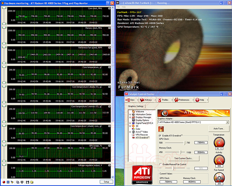Toggle Enable ATI Overdrive checkbox
The width and height of the screenshot is (232, 186).
(160, 135)
